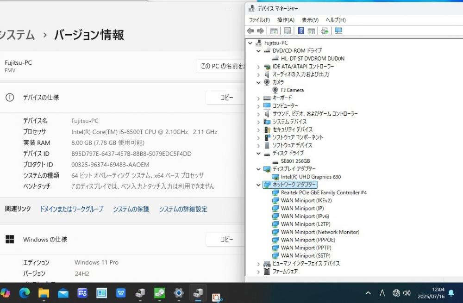Viewport: 463px width, 303px height.
Task: Open Properties toolbar icon in Device Manager
Action: [288, 31]
